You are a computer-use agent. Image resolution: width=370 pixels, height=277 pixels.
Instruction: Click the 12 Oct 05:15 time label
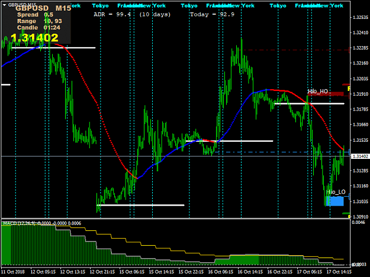point(43,272)
